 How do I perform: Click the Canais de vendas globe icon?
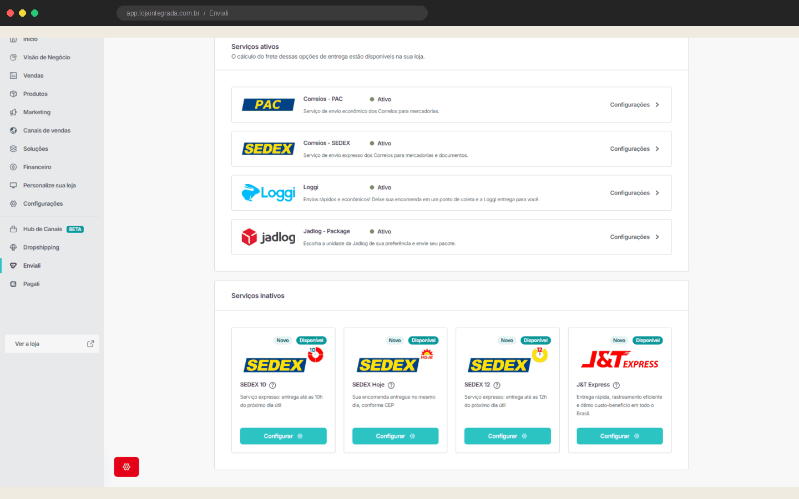pyautogui.click(x=13, y=130)
